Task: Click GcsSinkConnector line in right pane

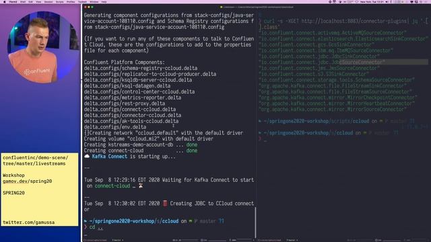Action: (x=317, y=45)
